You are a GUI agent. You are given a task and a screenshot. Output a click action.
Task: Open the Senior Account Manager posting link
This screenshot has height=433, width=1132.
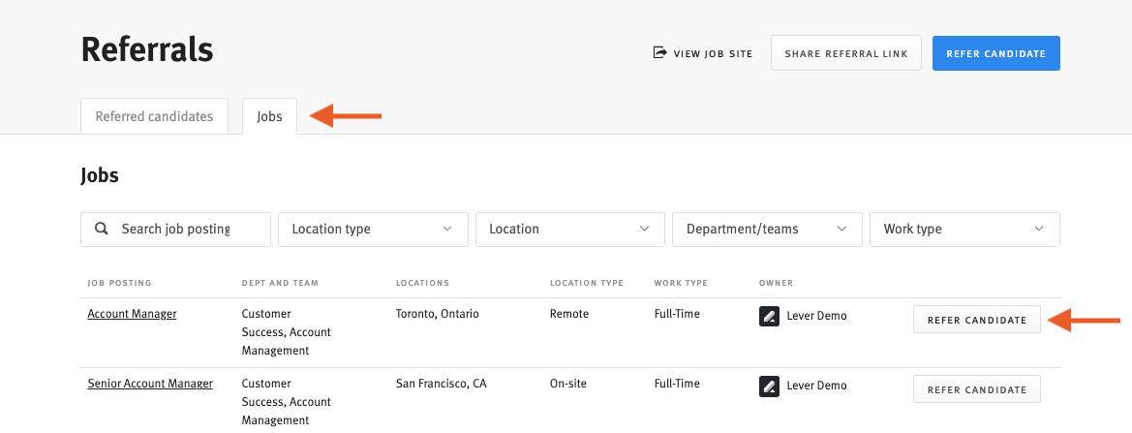click(150, 384)
